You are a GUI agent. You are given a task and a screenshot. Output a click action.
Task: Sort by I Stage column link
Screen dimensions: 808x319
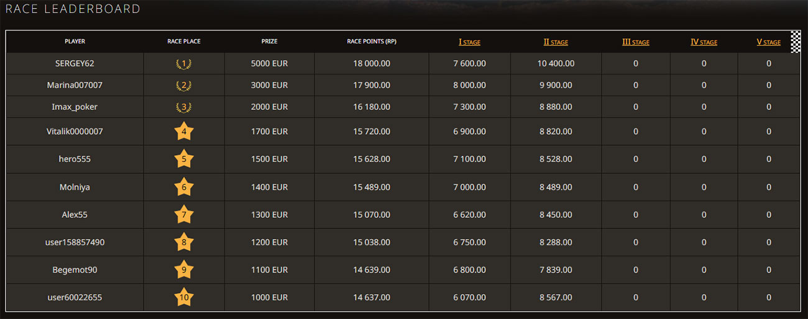pyautogui.click(x=469, y=42)
